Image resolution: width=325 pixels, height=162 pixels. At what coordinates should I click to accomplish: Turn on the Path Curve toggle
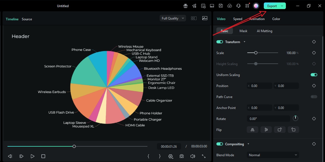pyautogui.click(x=314, y=97)
